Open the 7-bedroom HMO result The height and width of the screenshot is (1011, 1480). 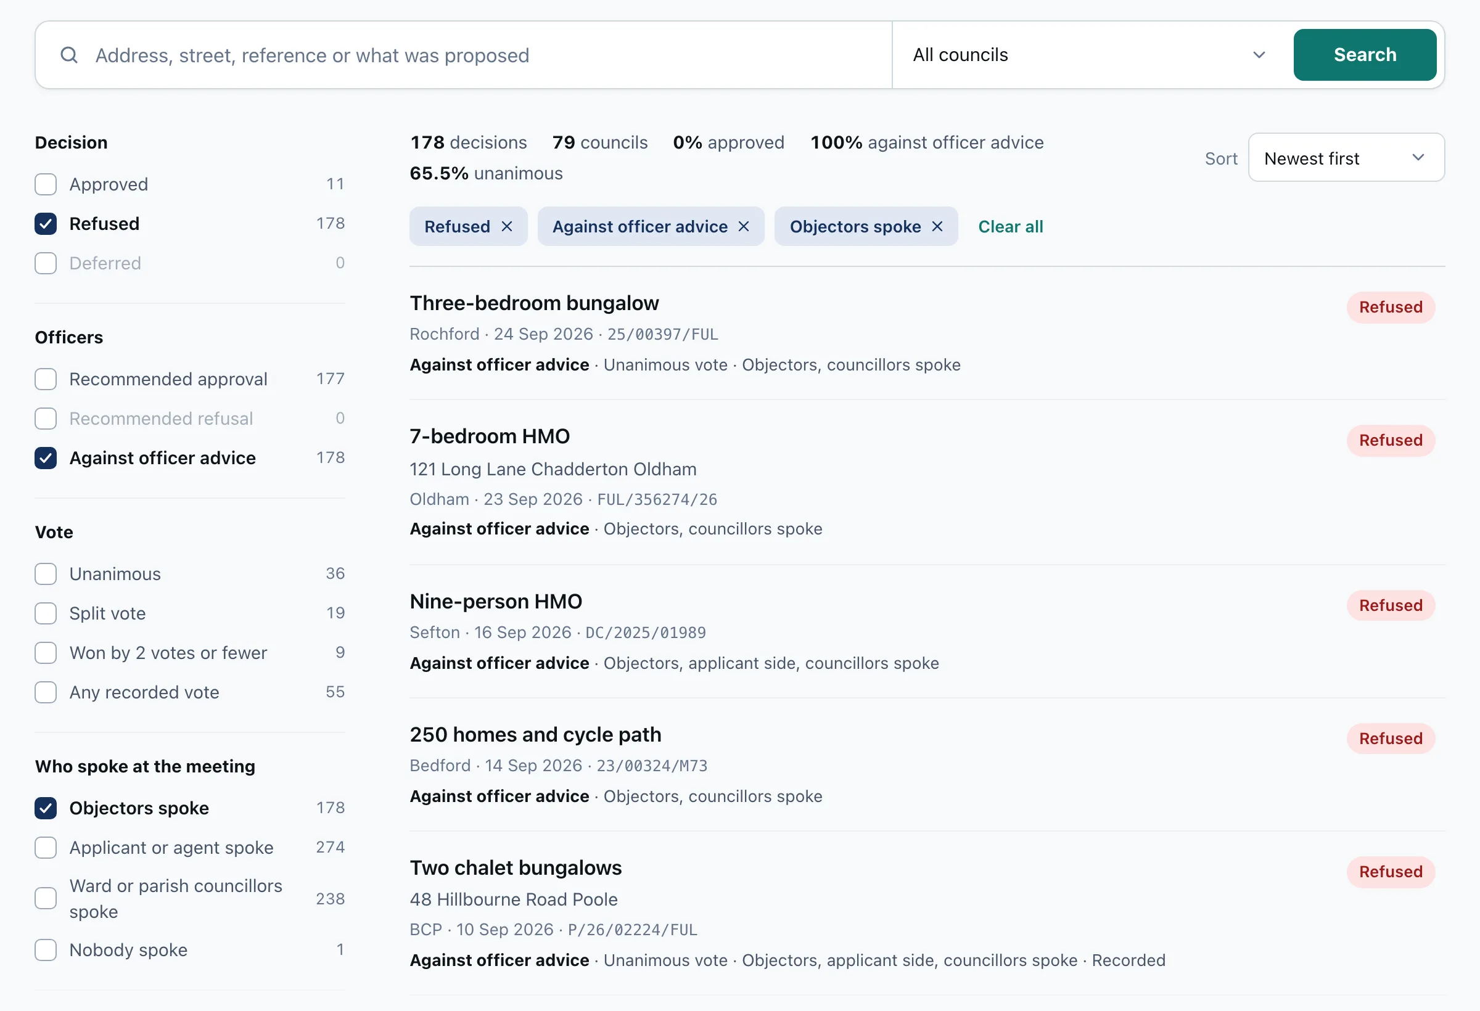490,436
